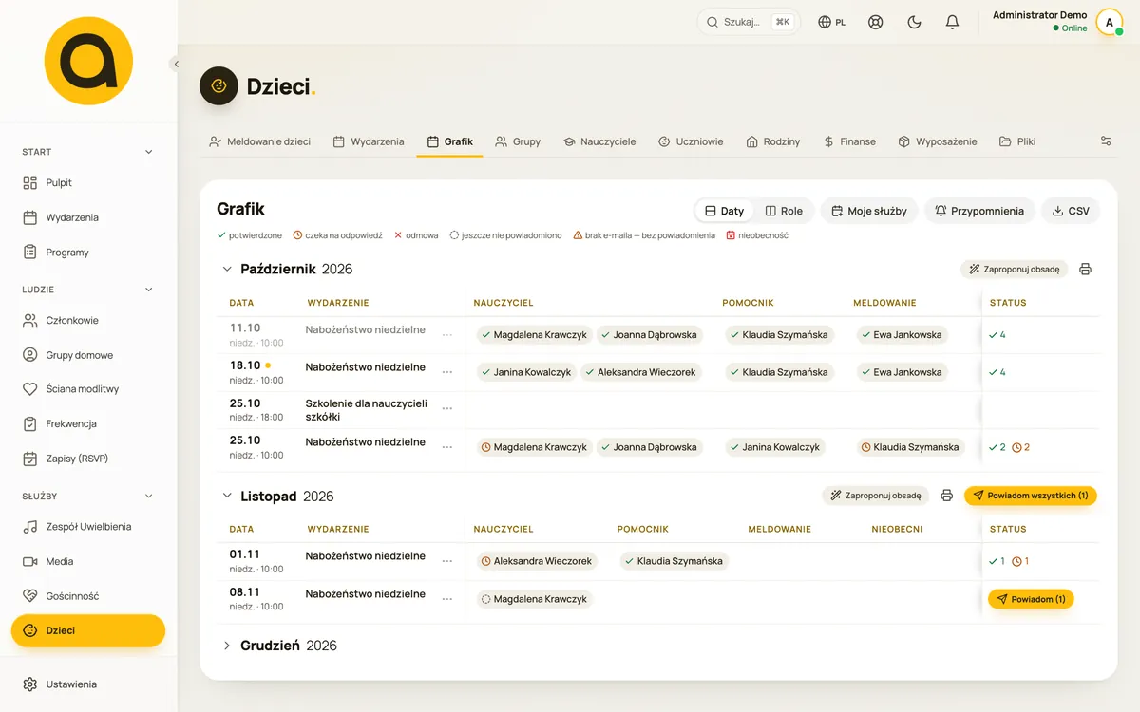Viewport: 1140px width, 712px height.
Task: Open options menu for 18.10 Nabożeństwo
Action: point(447,372)
